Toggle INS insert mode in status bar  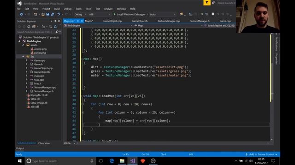[x=191, y=154]
